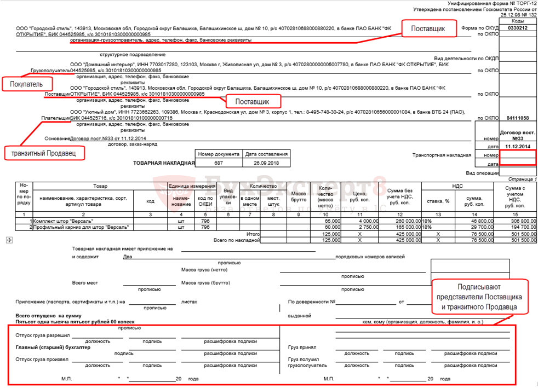Click "Отпуск груза разрешил" label
The height and width of the screenshot is (388, 538).
tap(43, 335)
